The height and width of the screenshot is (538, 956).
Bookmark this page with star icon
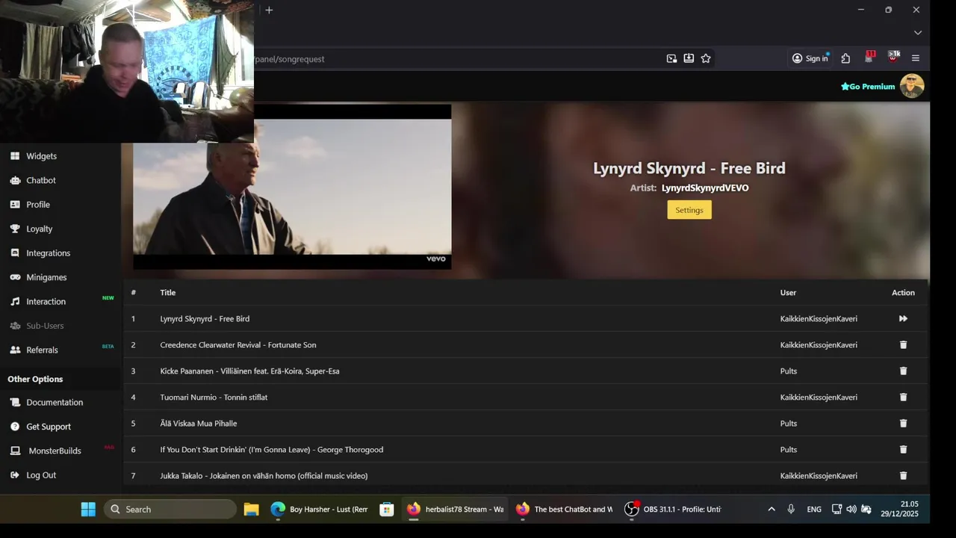pyautogui.click(x=706, y=58)
